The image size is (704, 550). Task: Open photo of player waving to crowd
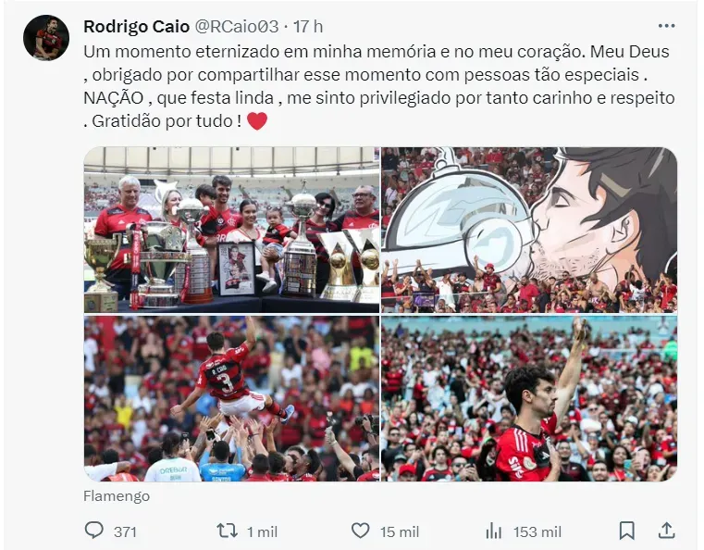[529, 398]
